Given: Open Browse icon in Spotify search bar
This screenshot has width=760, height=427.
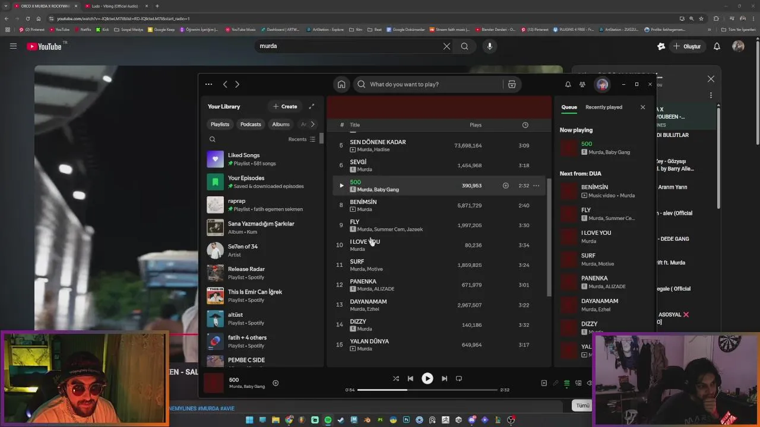Looking at the screenshot, I should point(512,84).
